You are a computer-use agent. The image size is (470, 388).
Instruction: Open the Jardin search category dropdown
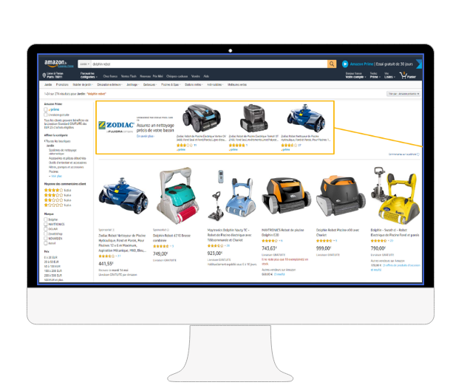pyautogui.click(x=84, y=64)
